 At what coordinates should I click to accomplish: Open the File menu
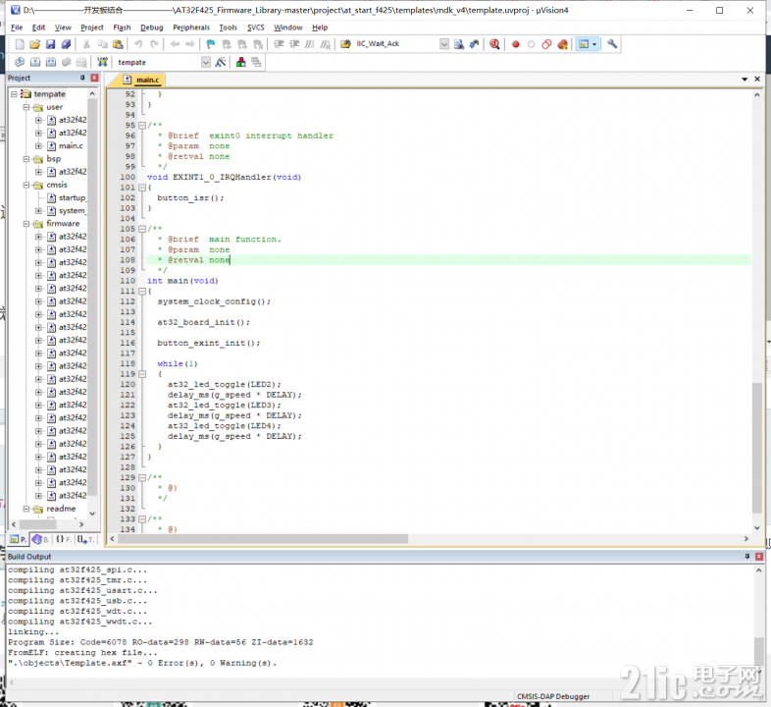click(17, 27)
